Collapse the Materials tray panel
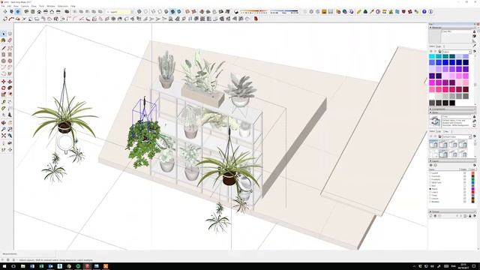The height and width of the screenshot is (270, 480). pos(430,28)
